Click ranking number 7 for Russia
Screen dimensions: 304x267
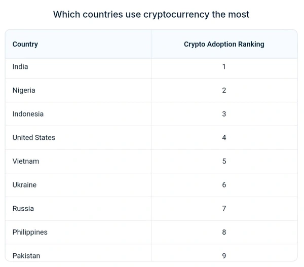[224, 208]
